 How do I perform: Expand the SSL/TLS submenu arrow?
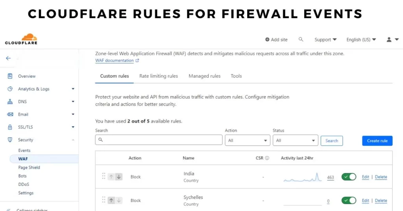click(73, 127)
